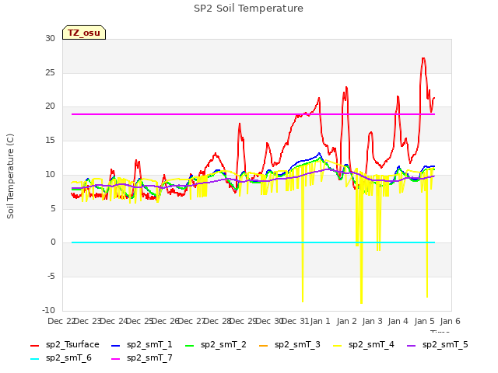Toggle sp2_smT_2 legend entry
Image resolution: width=498 pixels, height=373 pixels.
coord(216,344)
